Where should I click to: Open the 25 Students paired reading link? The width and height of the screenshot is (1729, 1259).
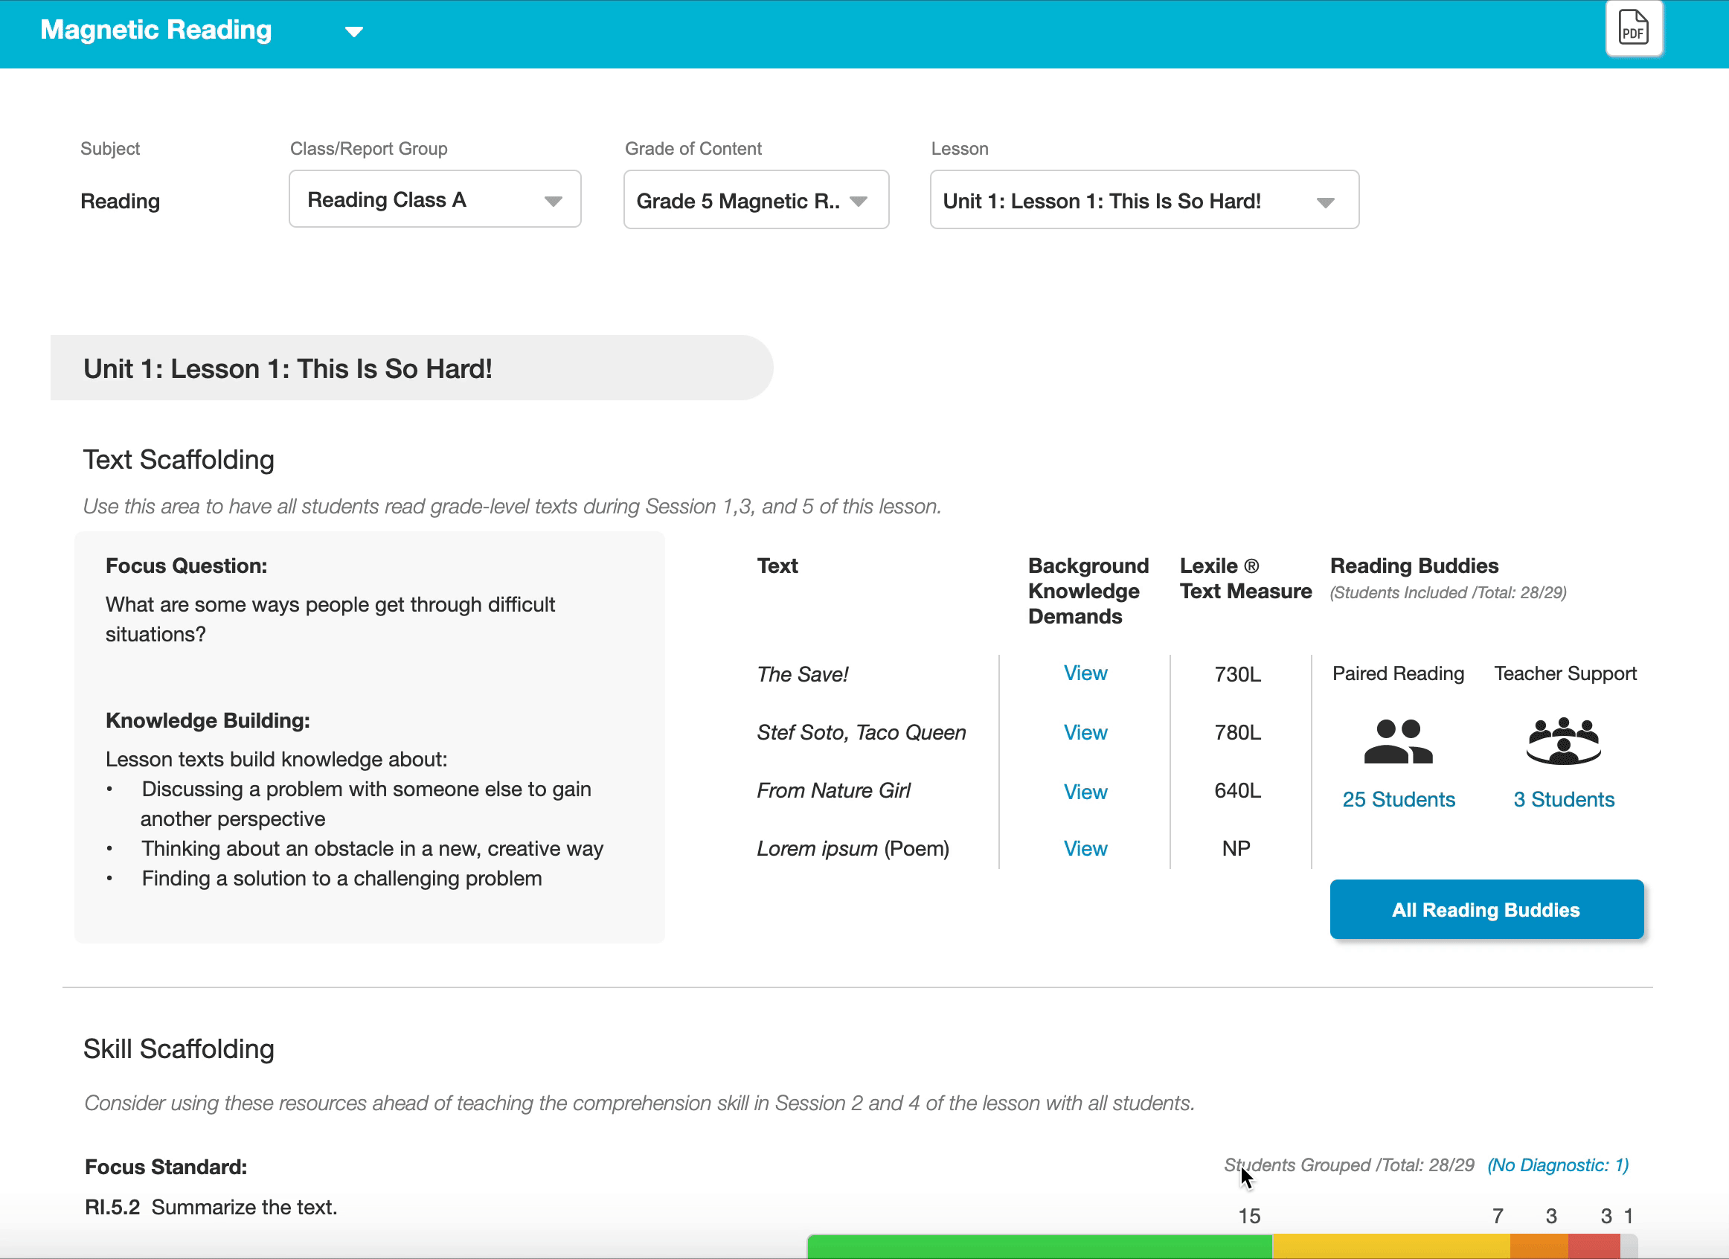(x=1398, y=800)
